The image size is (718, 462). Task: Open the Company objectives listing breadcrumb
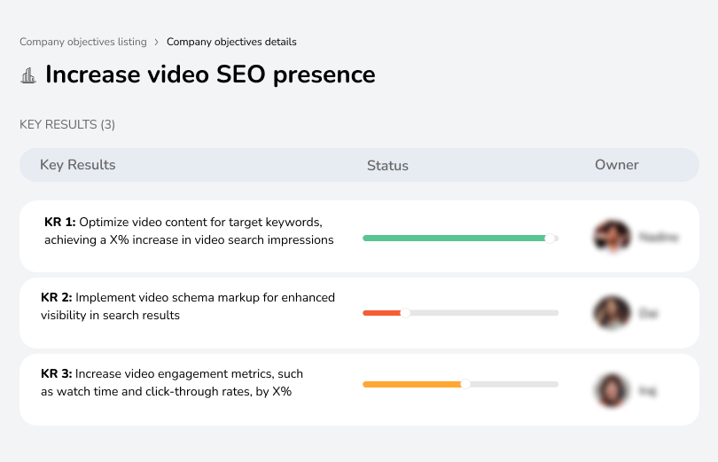pos(83,42)
